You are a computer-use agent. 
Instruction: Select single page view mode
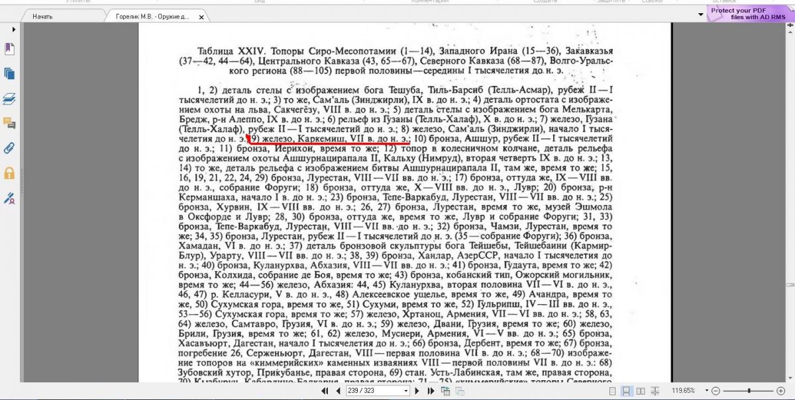click(612, 391)
